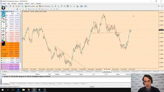
Task: Expand the Periods dropdown arrow
Action: pos(83,6)
